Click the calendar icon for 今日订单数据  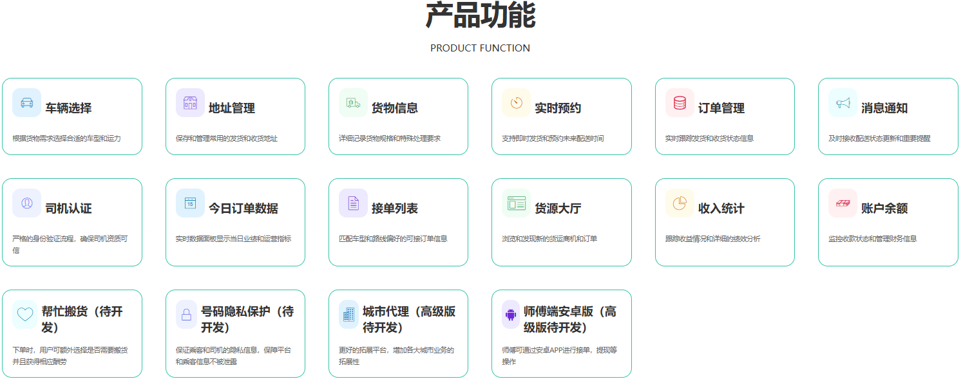[190, 203]
